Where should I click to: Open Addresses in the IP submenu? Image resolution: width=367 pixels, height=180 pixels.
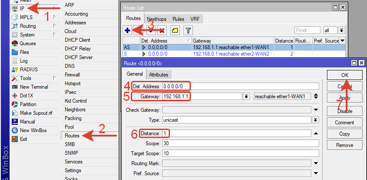point(89,23)
